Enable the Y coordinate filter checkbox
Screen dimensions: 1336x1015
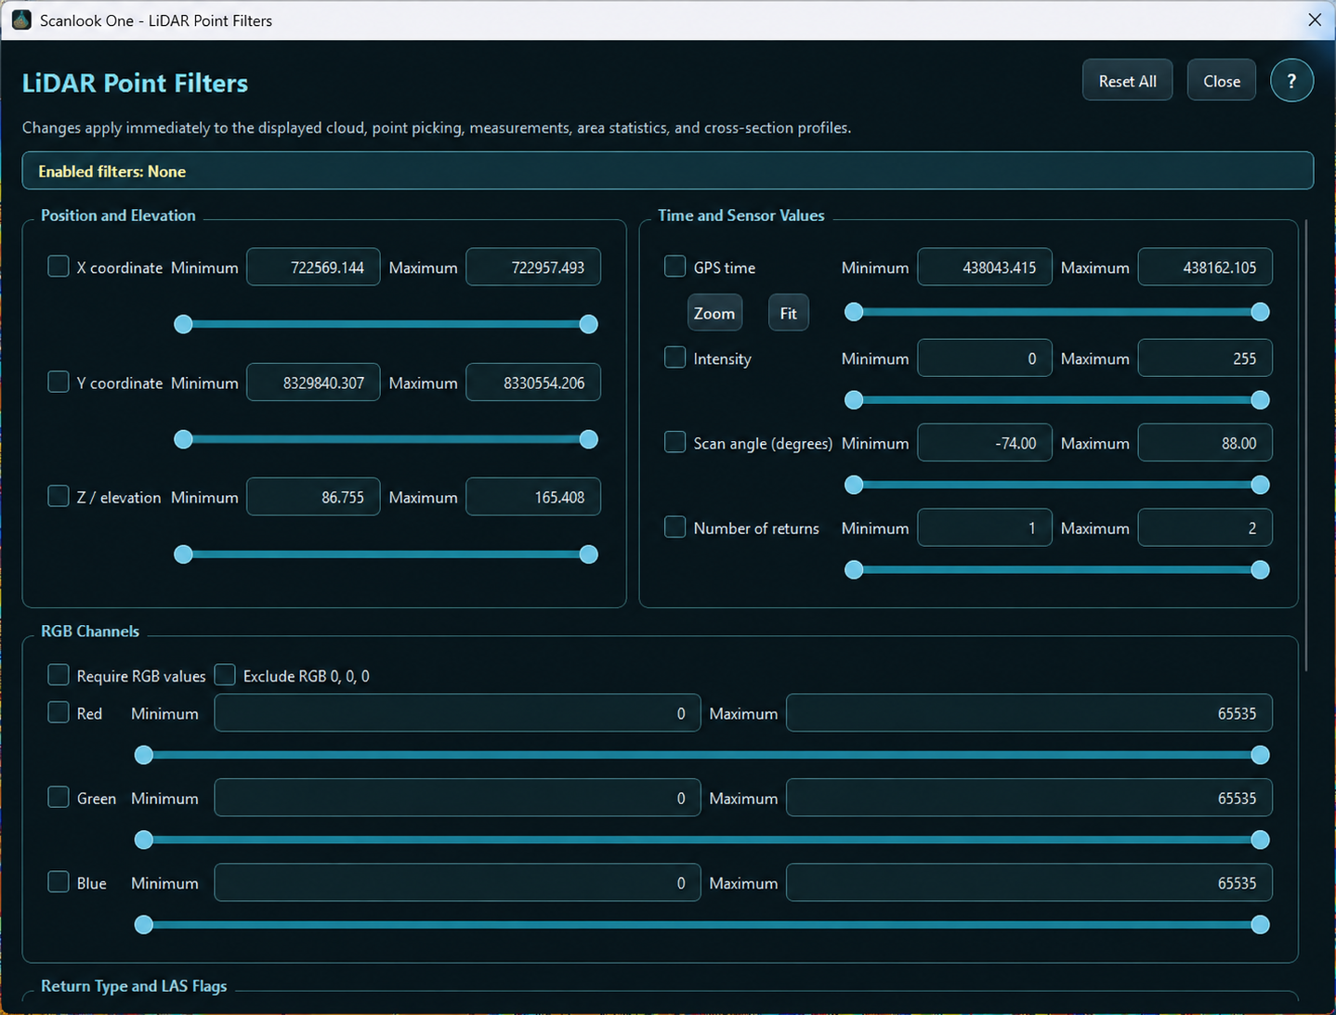tap(59, 382)
